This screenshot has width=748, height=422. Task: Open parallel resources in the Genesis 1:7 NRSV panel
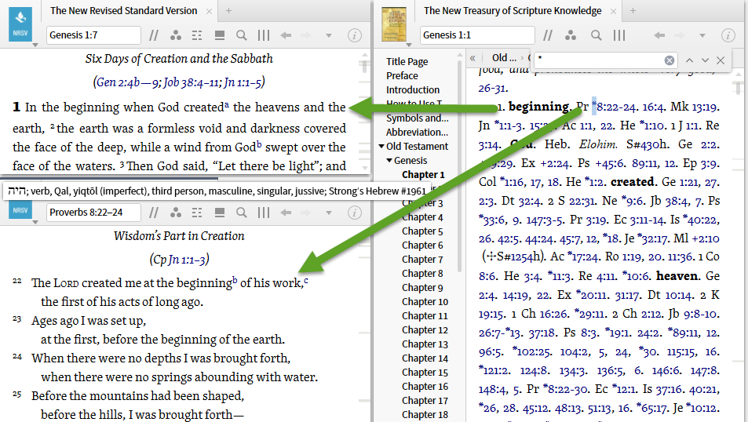[x=154, y=35]
